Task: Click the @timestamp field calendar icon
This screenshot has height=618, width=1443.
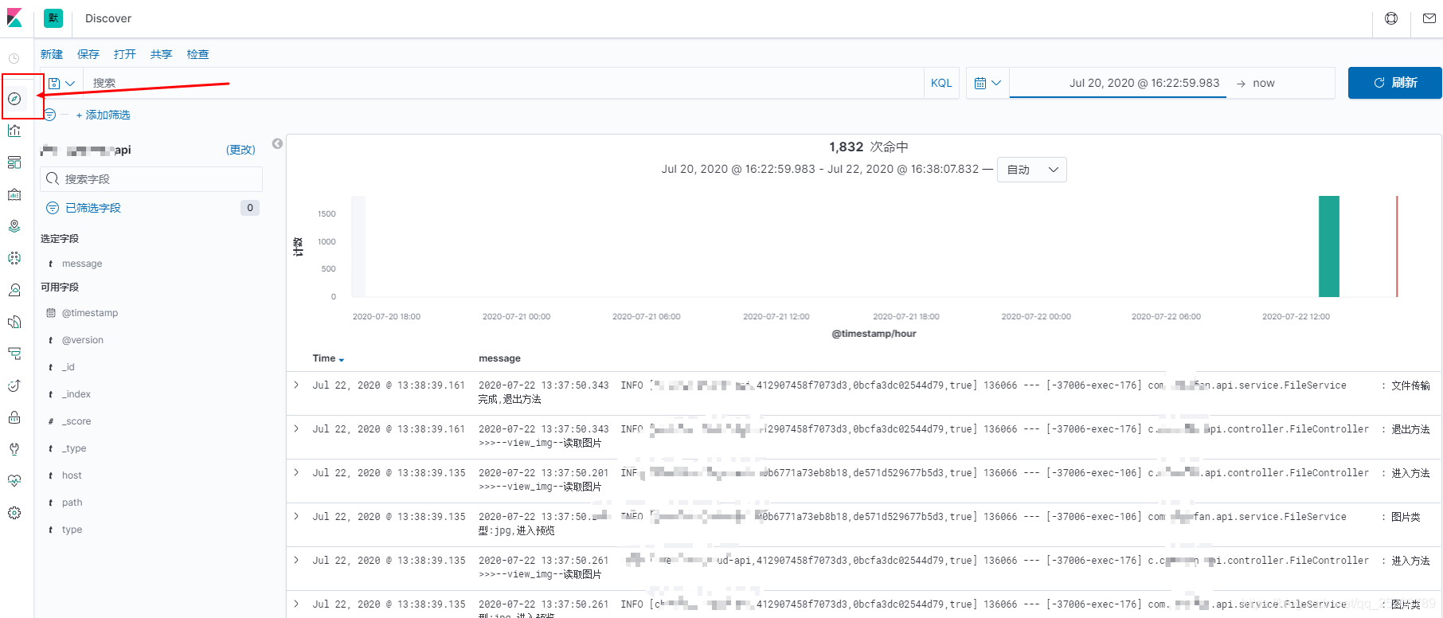Action: 51,313
